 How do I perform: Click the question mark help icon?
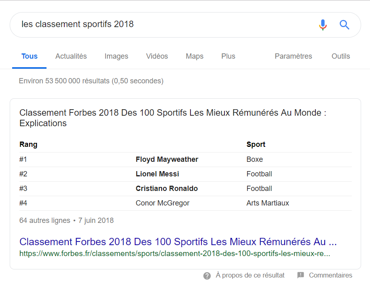coord(207,275)
